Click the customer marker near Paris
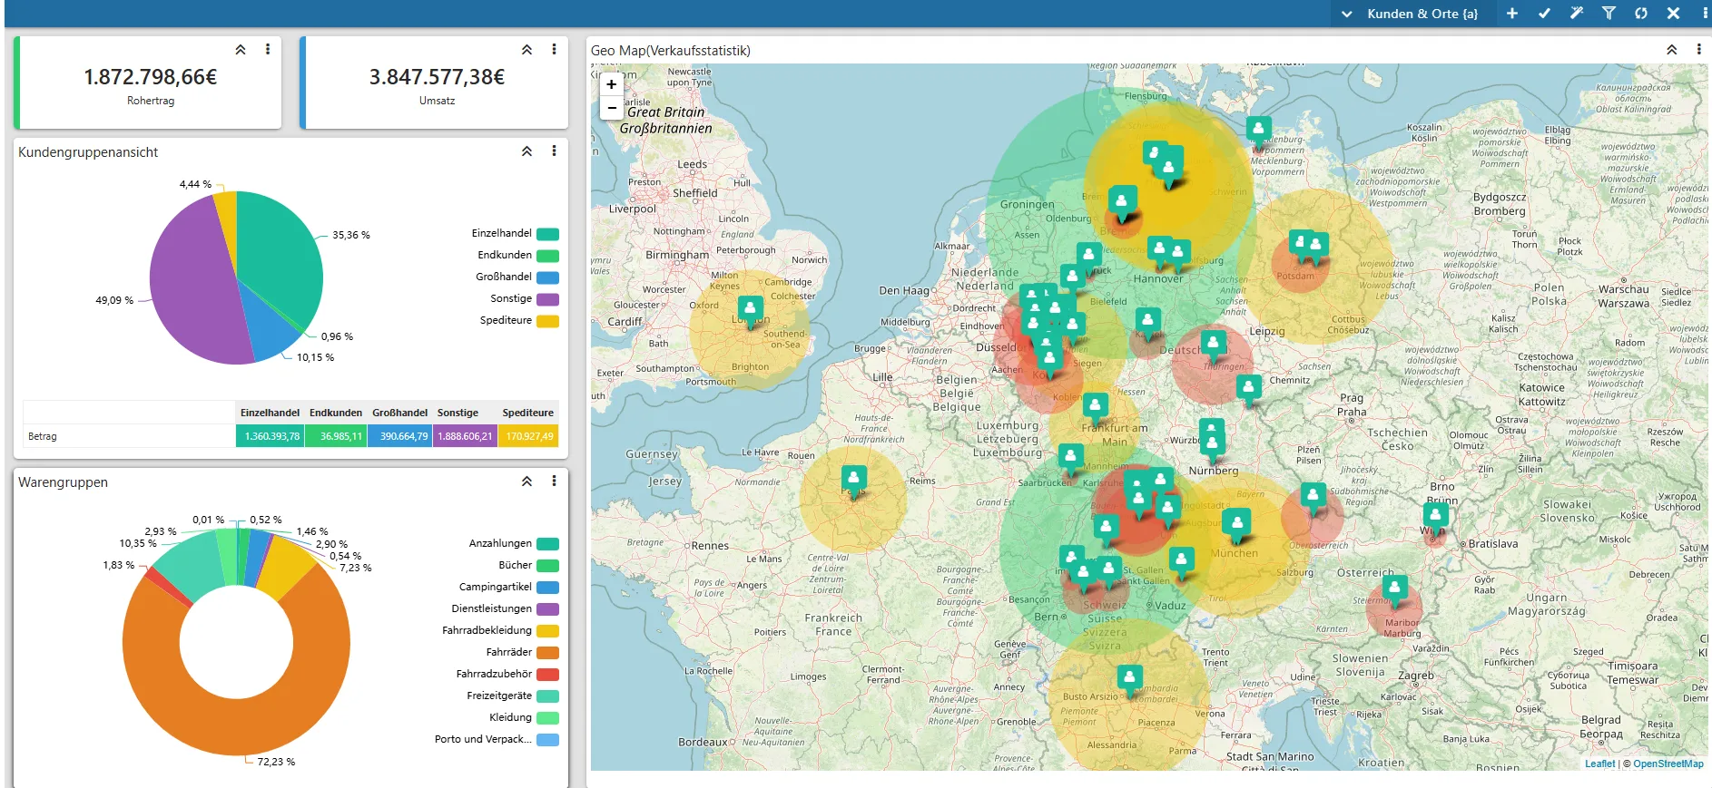 [x=853, y=481]
